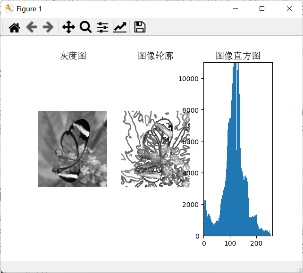Image resolution: width=303 pixels, height=273 pixels.
Task: Click the grayscale butterfly image
Action: coord(73,149)
